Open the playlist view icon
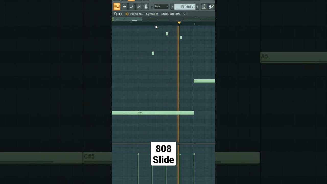 (x=204, y=7)
